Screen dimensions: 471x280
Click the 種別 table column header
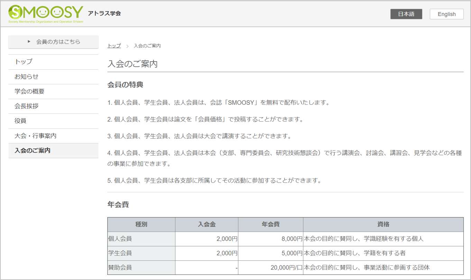(x=141, y=224)
